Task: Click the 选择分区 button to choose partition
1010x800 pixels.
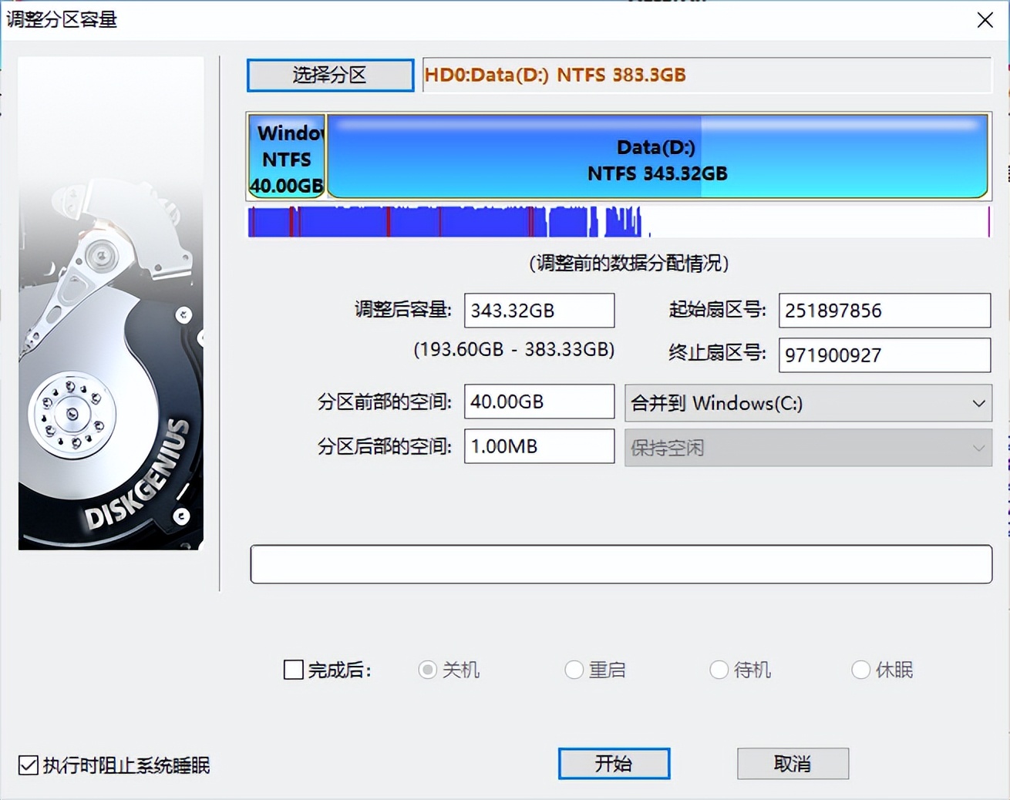Action: 330,75
